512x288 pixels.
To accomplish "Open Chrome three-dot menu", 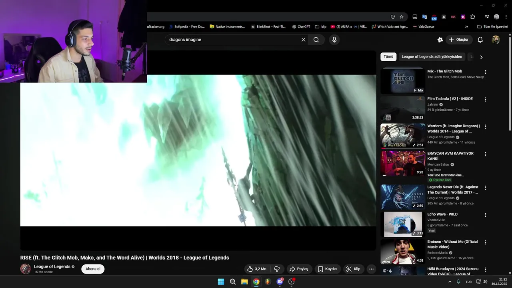I will (506, 17).
